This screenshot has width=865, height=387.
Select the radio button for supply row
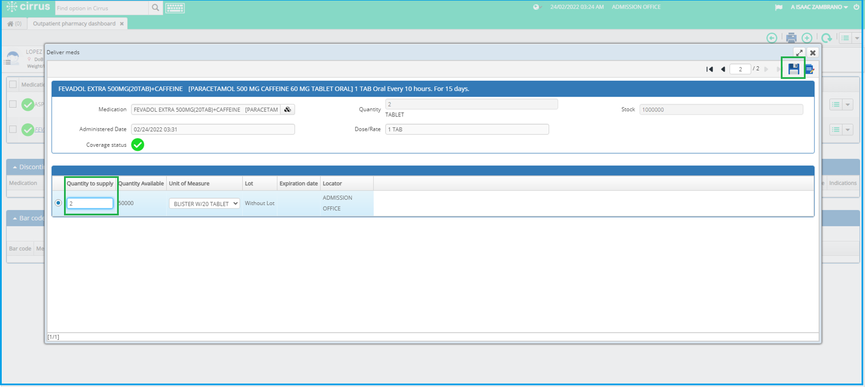pyautogui.click(x=58, y=203)
